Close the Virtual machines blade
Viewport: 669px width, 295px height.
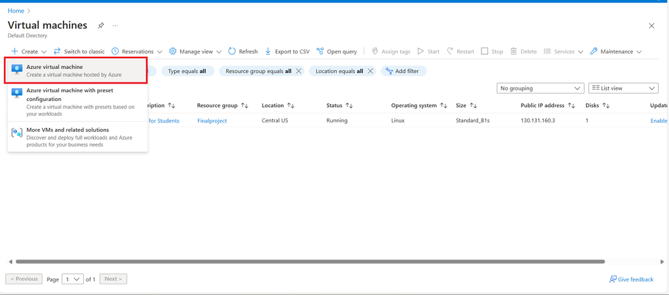point(652,25)
